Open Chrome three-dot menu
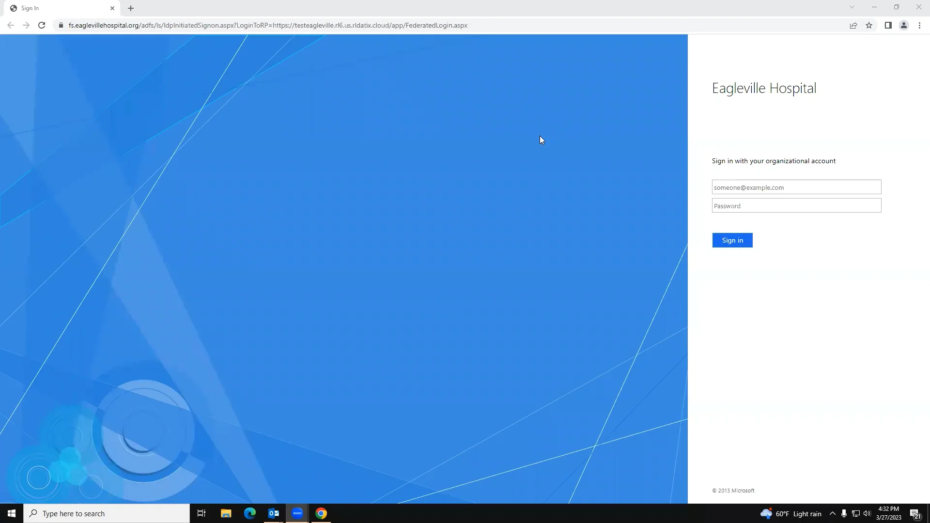 tap(919, 25)
